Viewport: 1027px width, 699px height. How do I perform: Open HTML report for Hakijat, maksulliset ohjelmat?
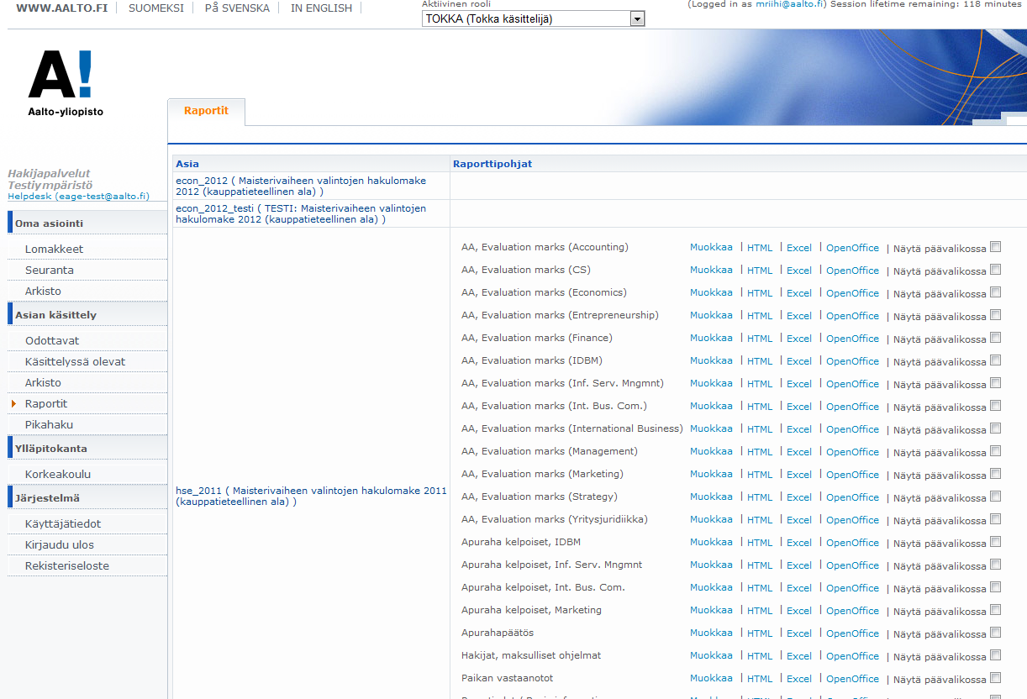click(760, 656)
